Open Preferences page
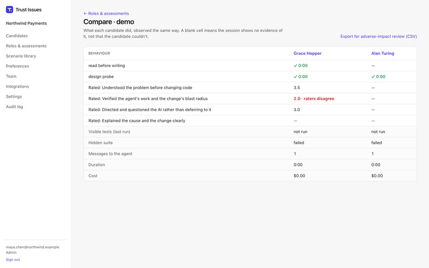This screenshot has height=268, width=429. pos(18,66)
